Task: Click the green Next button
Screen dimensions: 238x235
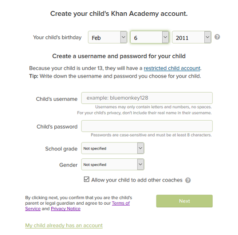Action: [184, 201]
